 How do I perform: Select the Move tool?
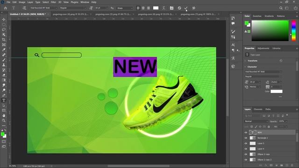tap(4, 20)
